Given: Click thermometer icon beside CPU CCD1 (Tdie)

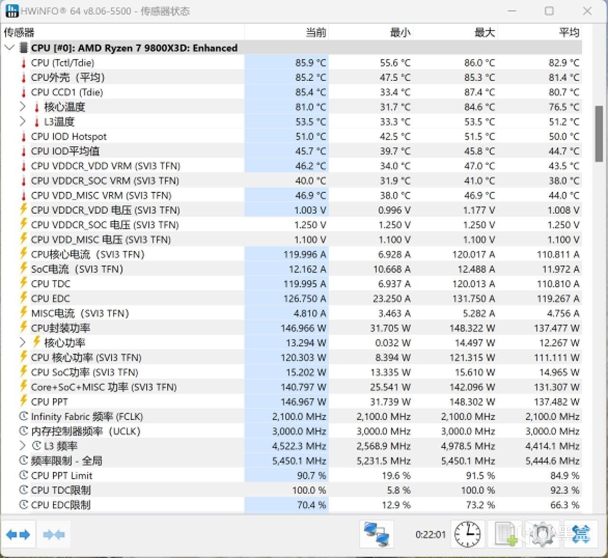Looking at the screenshot, I should click(x=23, y=92).
